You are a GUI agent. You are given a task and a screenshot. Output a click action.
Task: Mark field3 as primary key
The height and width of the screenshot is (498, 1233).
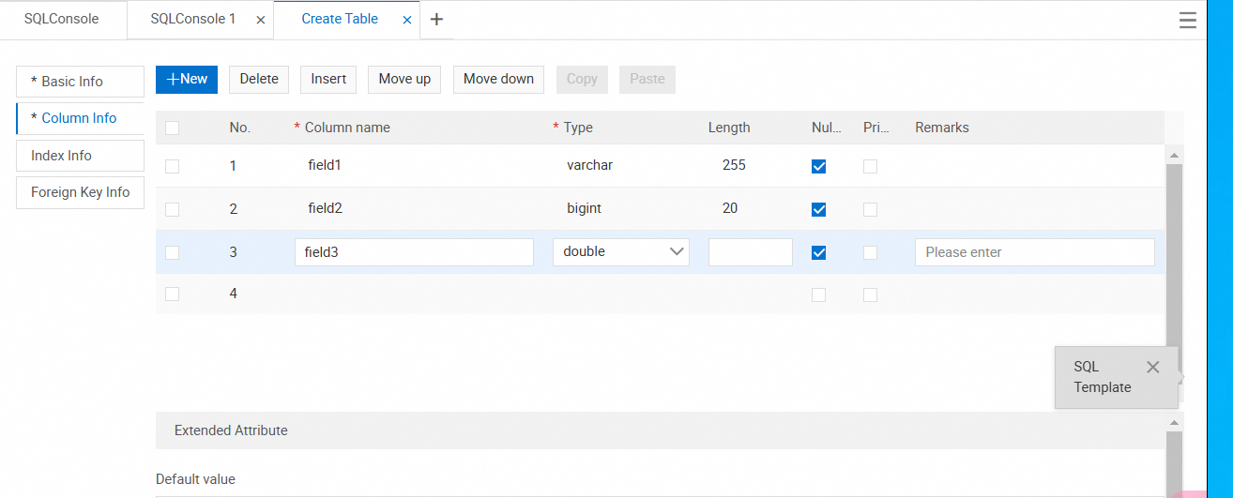coord(870,252)
